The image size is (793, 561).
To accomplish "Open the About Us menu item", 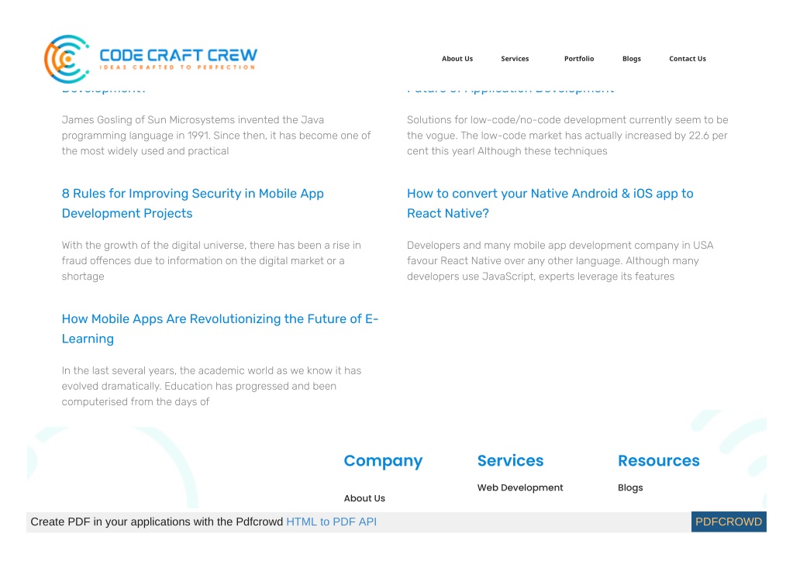I will [457, 59].
